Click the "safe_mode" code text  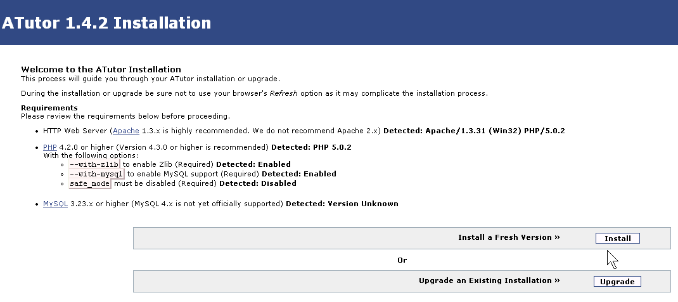click(x=89, y=183)
